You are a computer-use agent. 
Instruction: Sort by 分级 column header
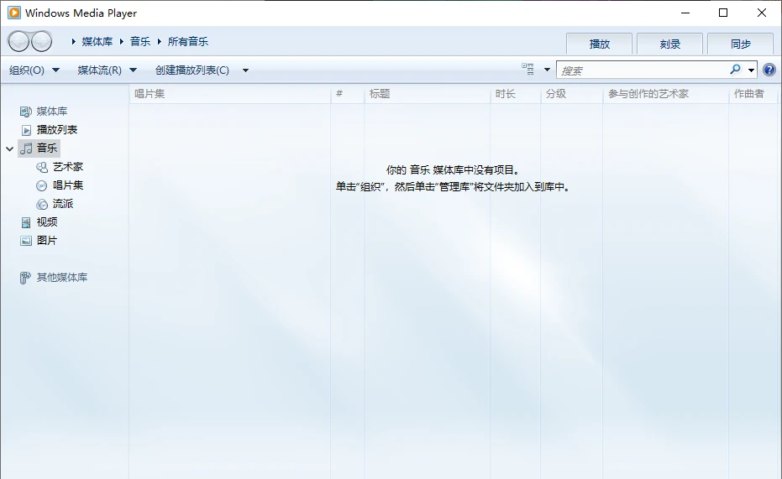coord(571,94)
